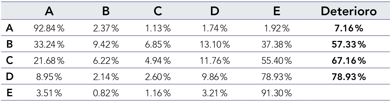Select row label B
The height and width of the screenshot is (102, 390).
[x=10, y=45]
